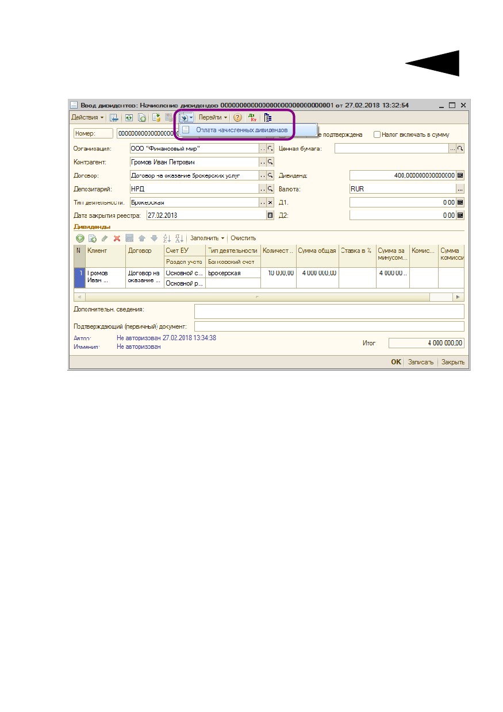Clear the Тип деятельности field

[x=270, y=202]
